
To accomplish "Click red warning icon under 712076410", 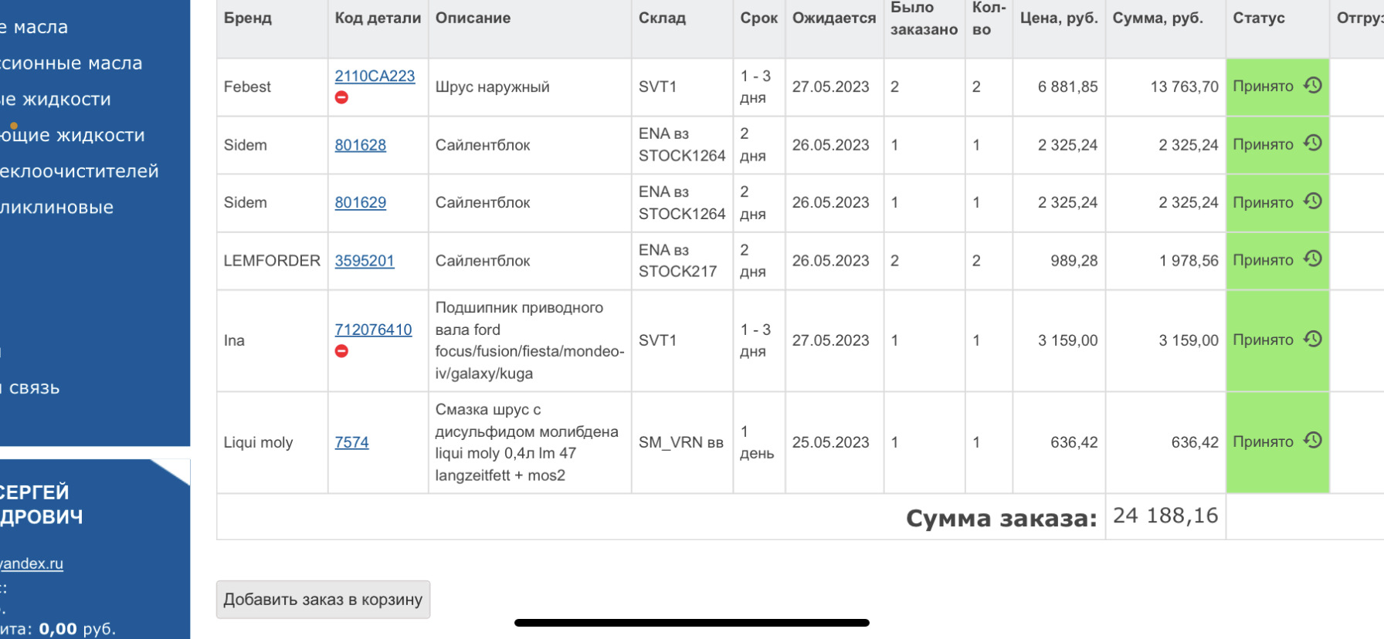I will tap(341, 351).
